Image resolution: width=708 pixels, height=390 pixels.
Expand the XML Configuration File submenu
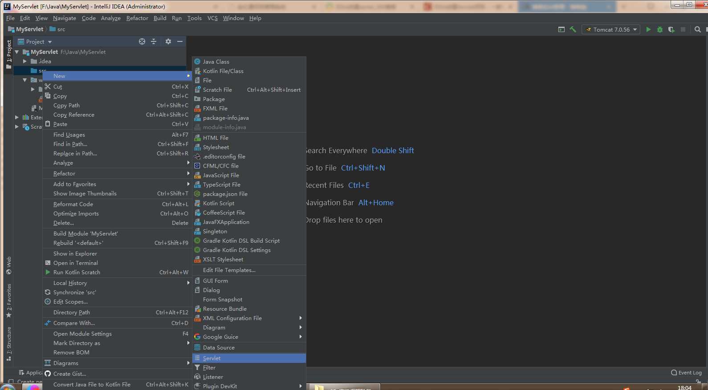tap(249, 318)
